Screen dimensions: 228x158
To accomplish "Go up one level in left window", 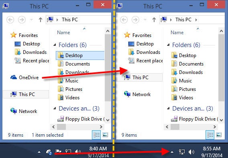I will [x=41, y=20].
